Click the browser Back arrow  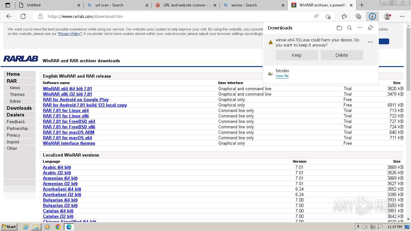click(x=9, y=16)
